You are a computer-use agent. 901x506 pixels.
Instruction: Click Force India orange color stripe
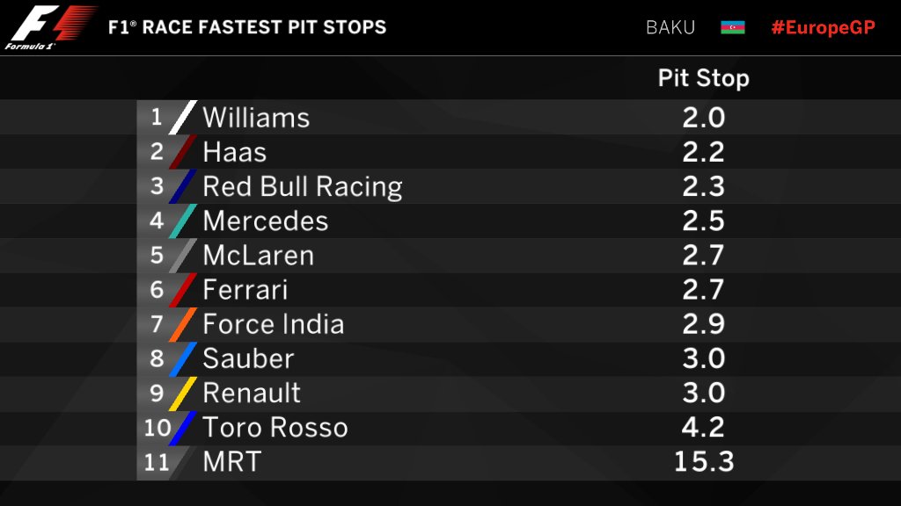(183, 325)
